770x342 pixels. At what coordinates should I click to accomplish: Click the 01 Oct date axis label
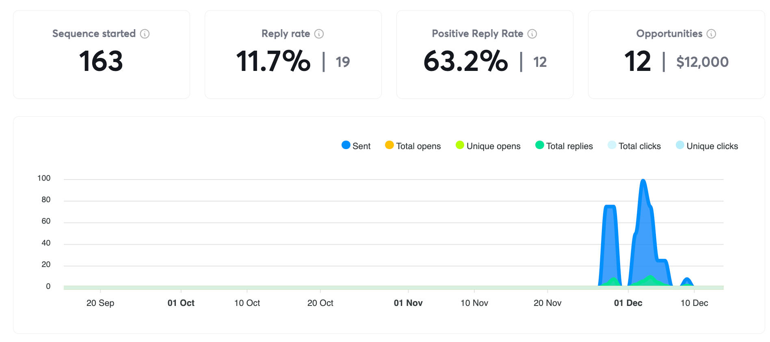pos(181,303)
